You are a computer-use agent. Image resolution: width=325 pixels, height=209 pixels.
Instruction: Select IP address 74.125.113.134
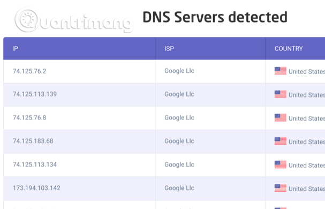point(35,165)
